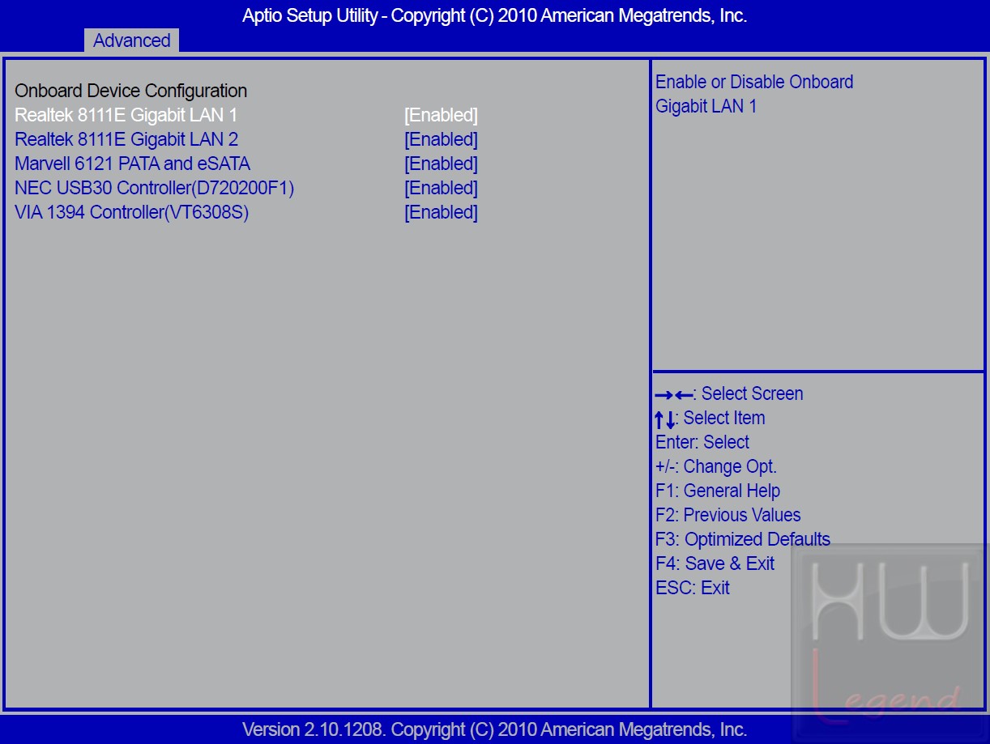The width and height of the screenshot is (990, 744).
Task: Open the Advanced tab
Action: pos(131,40)
